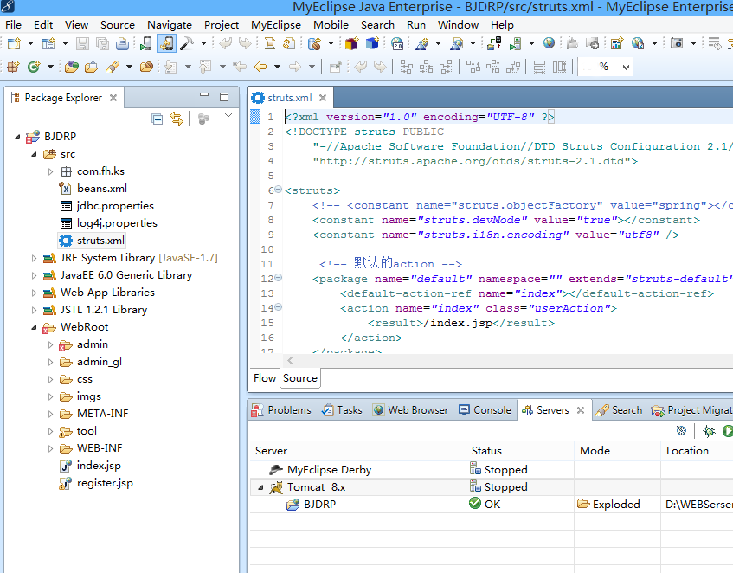The width and height of the screenshot is (733, 573).
Task: Click the camera capture toolbar icon
Action: 677,43
